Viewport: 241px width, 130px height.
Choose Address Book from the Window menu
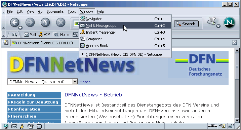pos(125,46)
